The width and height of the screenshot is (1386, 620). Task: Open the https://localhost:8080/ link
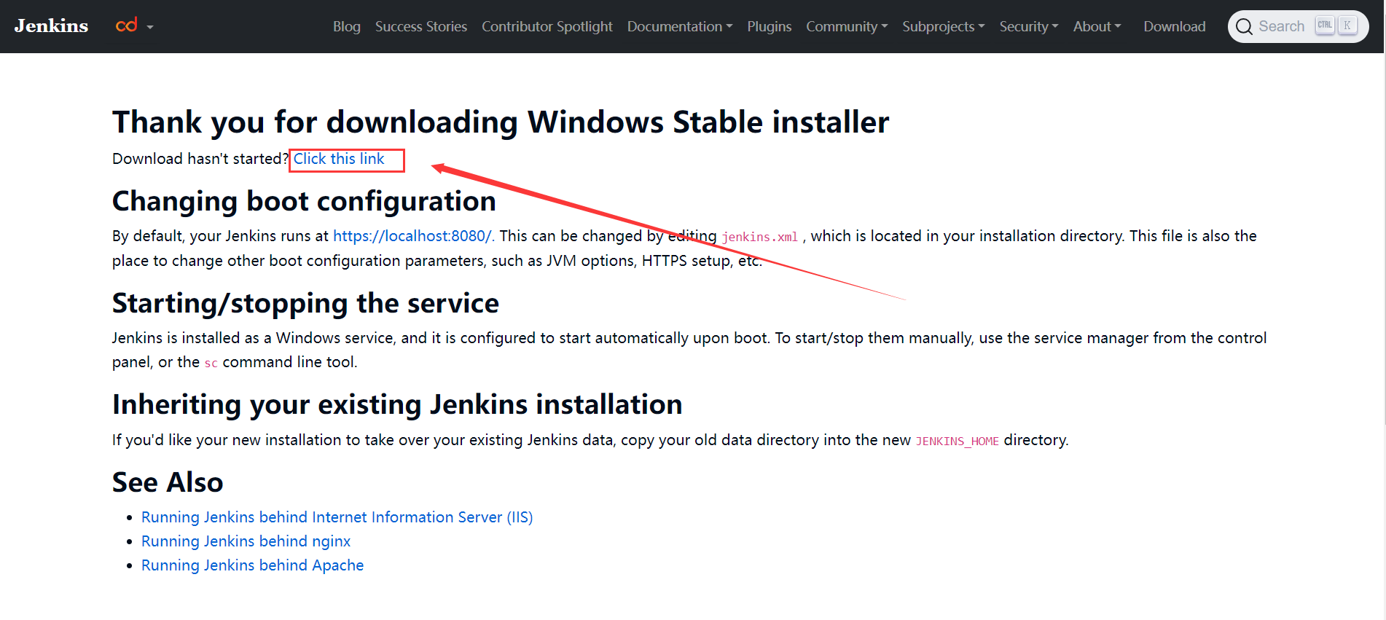[x=414, y=236]
